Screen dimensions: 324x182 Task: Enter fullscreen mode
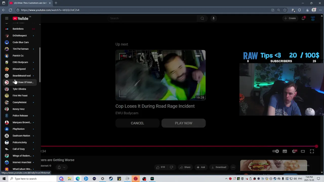pos(312,151)
